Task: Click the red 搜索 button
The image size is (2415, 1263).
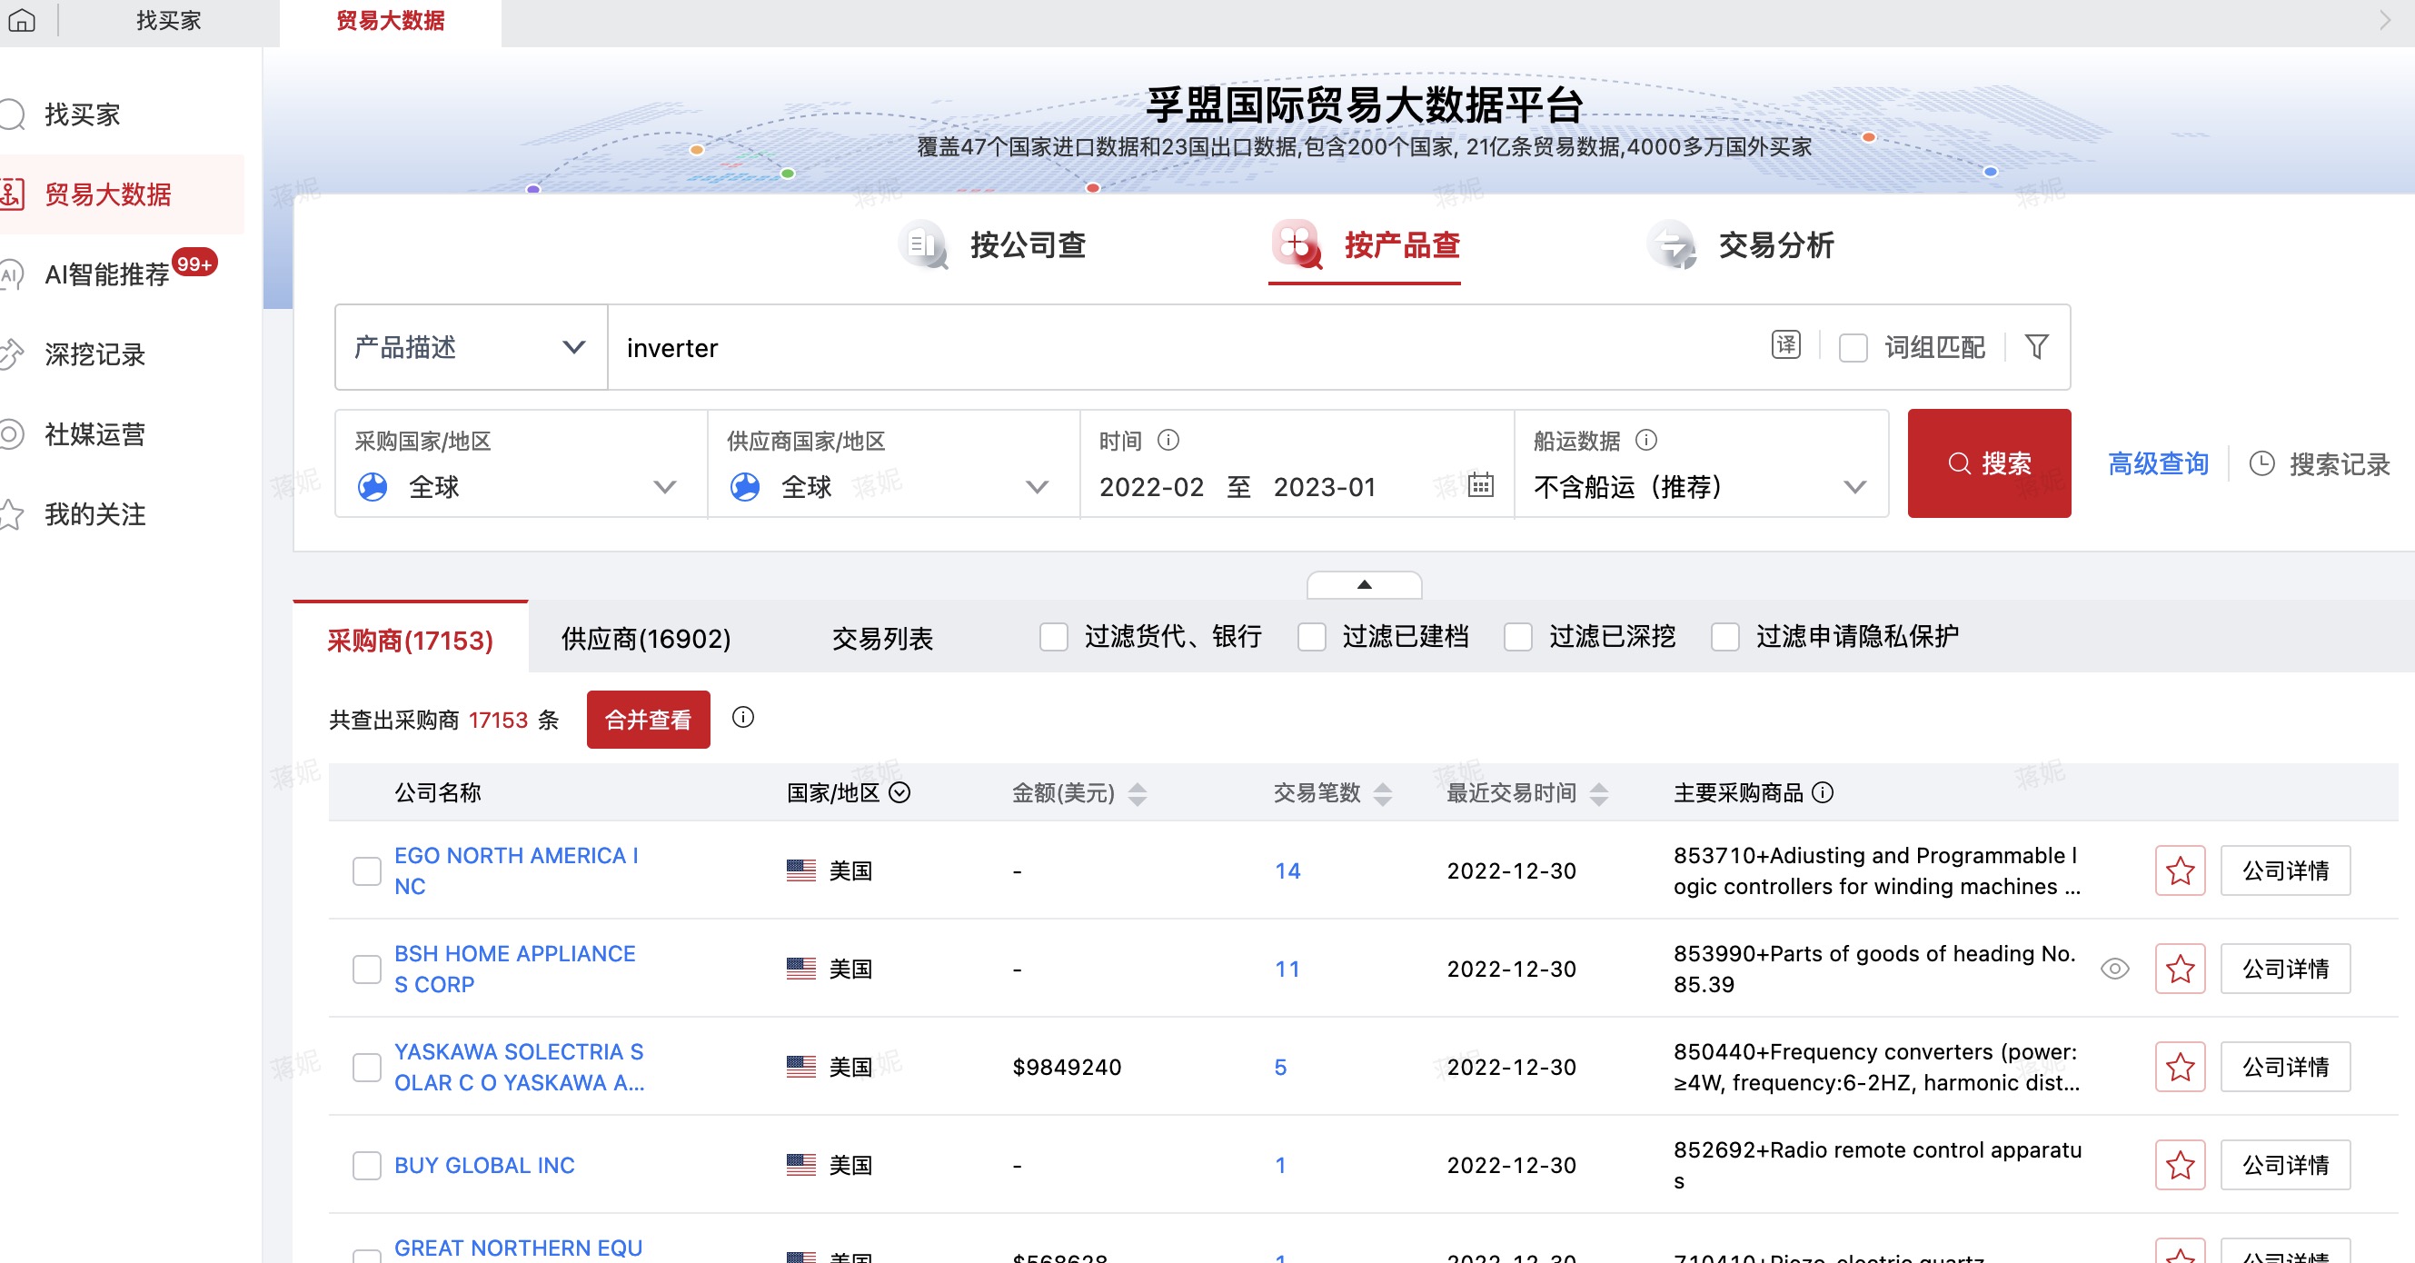Action: [x=1989, y=462]
